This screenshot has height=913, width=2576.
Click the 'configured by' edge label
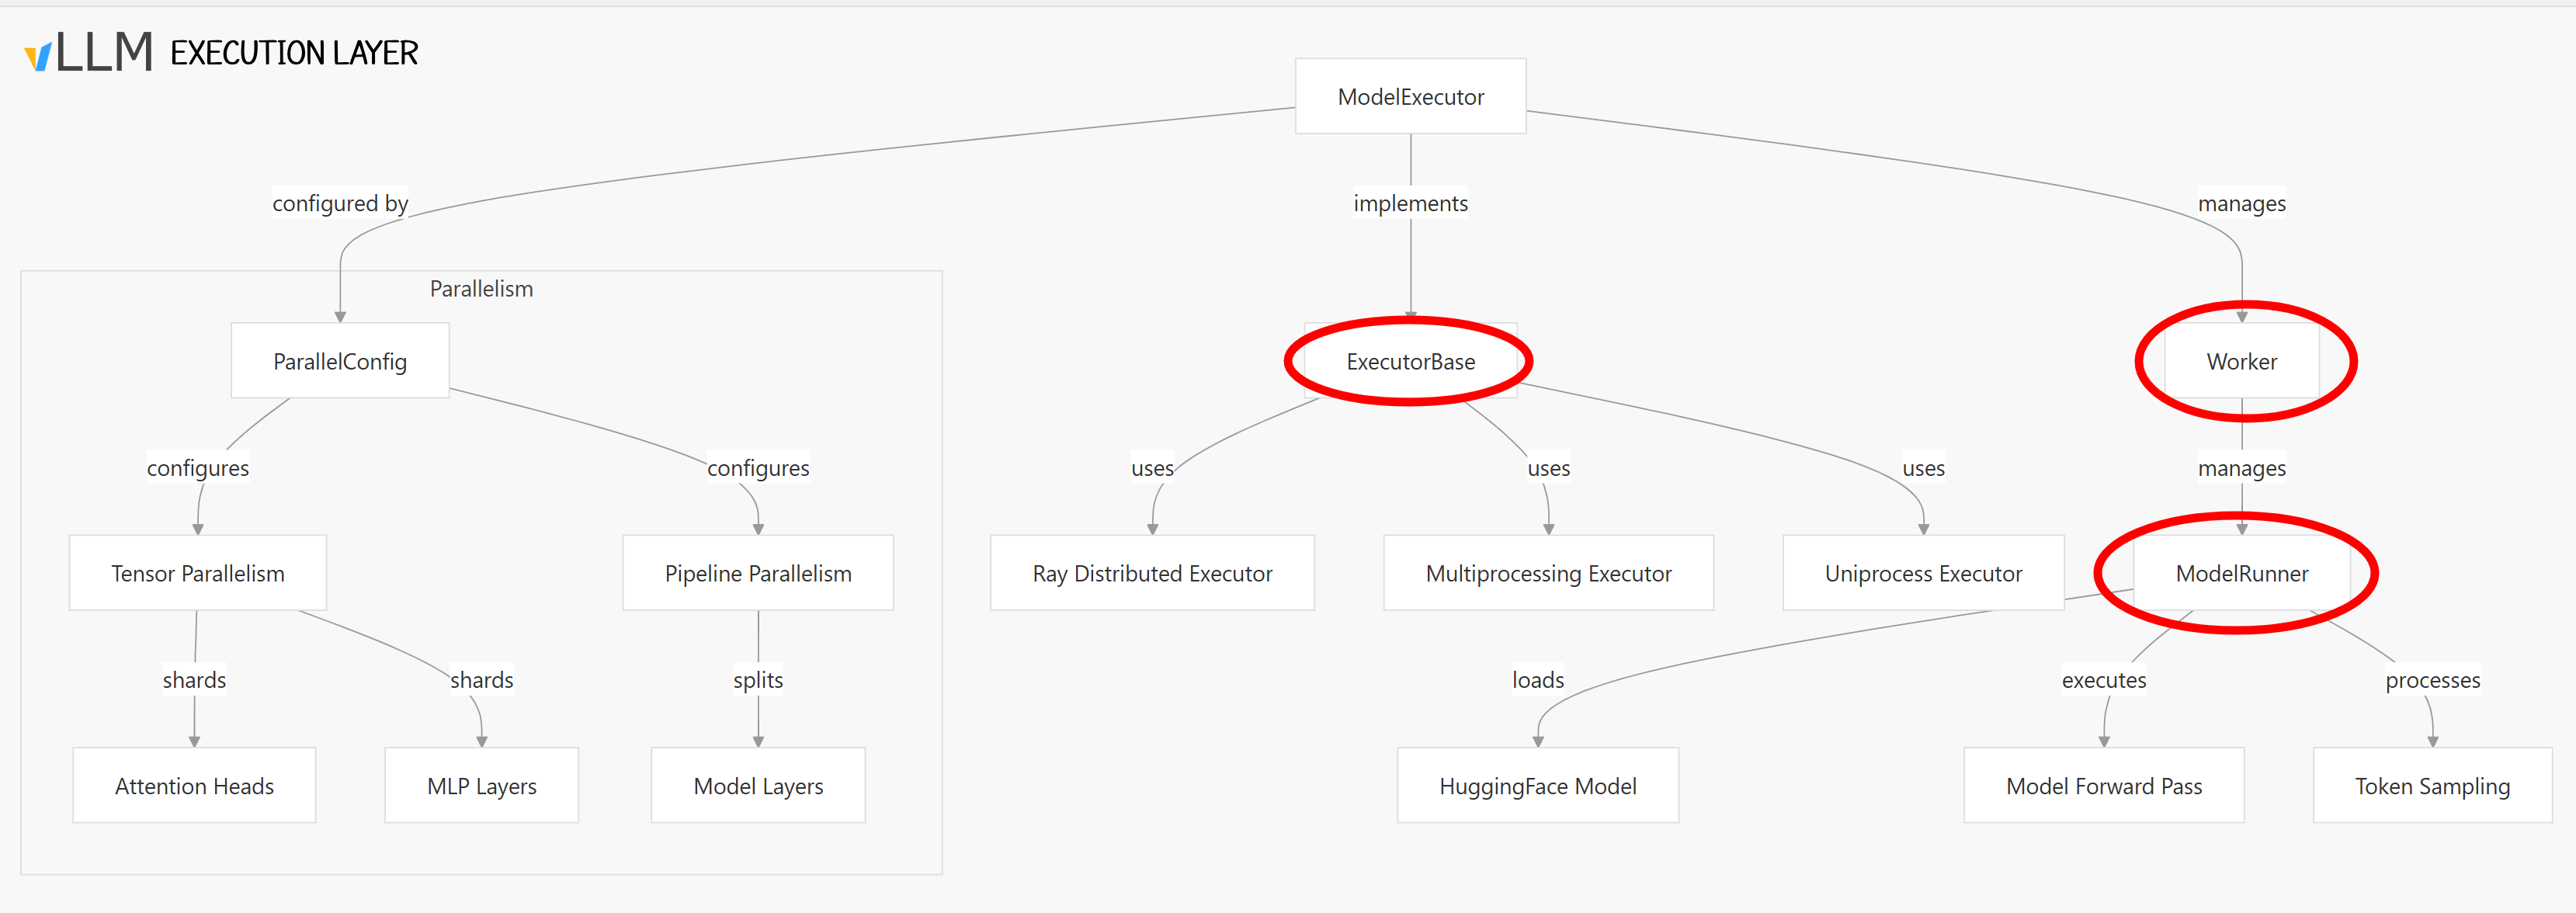pos(340,203)
